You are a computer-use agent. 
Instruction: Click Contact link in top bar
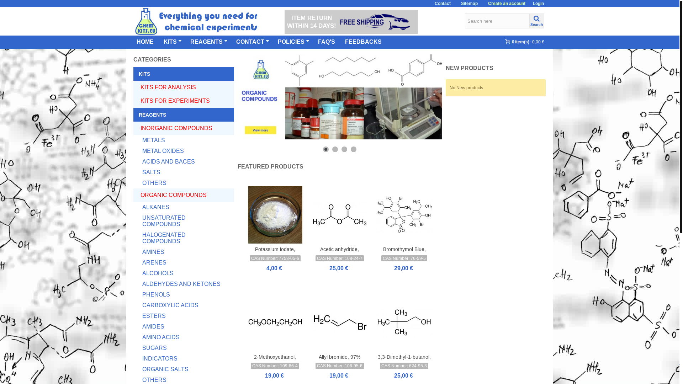(x=443, y=4)
